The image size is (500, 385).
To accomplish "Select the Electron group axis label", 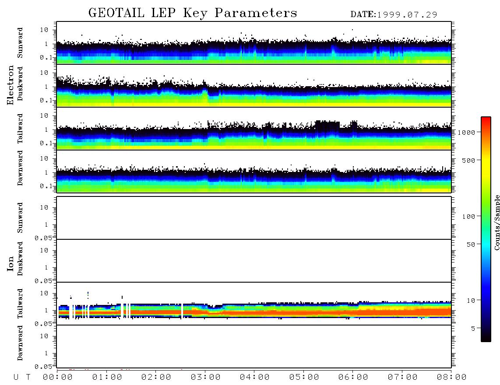I will 11,85.
